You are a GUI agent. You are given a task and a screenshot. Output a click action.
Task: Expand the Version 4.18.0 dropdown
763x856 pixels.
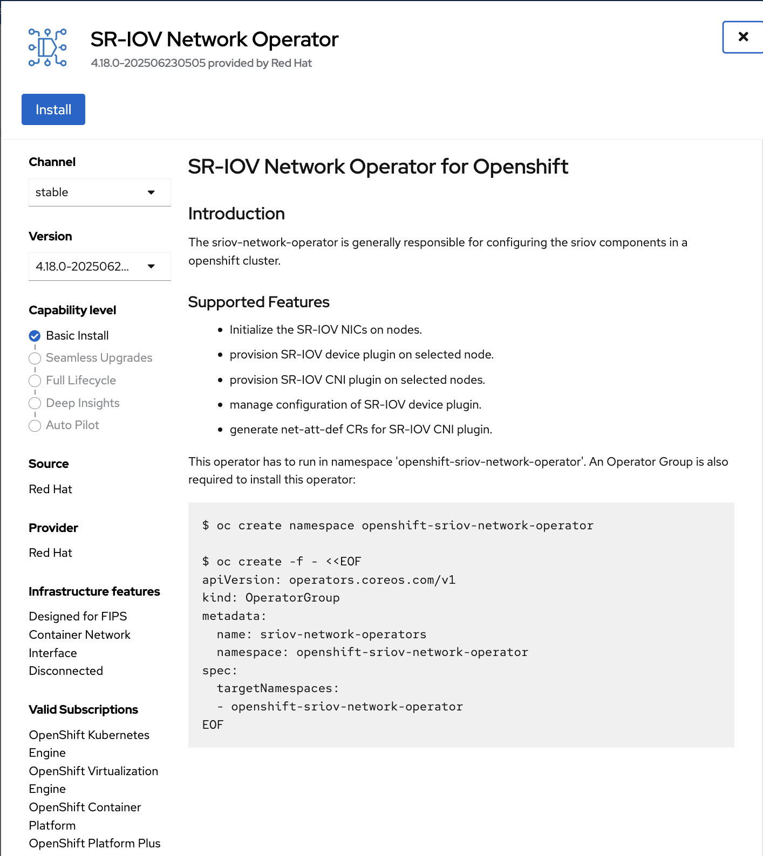tap(99, 266)
